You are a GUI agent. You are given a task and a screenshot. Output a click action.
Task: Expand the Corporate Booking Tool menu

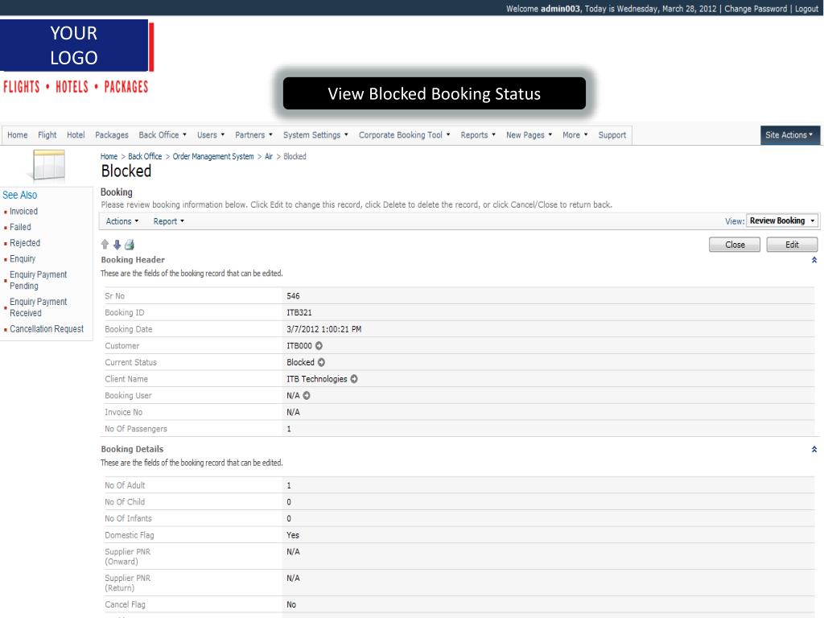404,135
